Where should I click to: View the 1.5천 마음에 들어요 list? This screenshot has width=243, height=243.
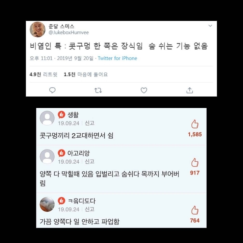click(x=86, y=75)
